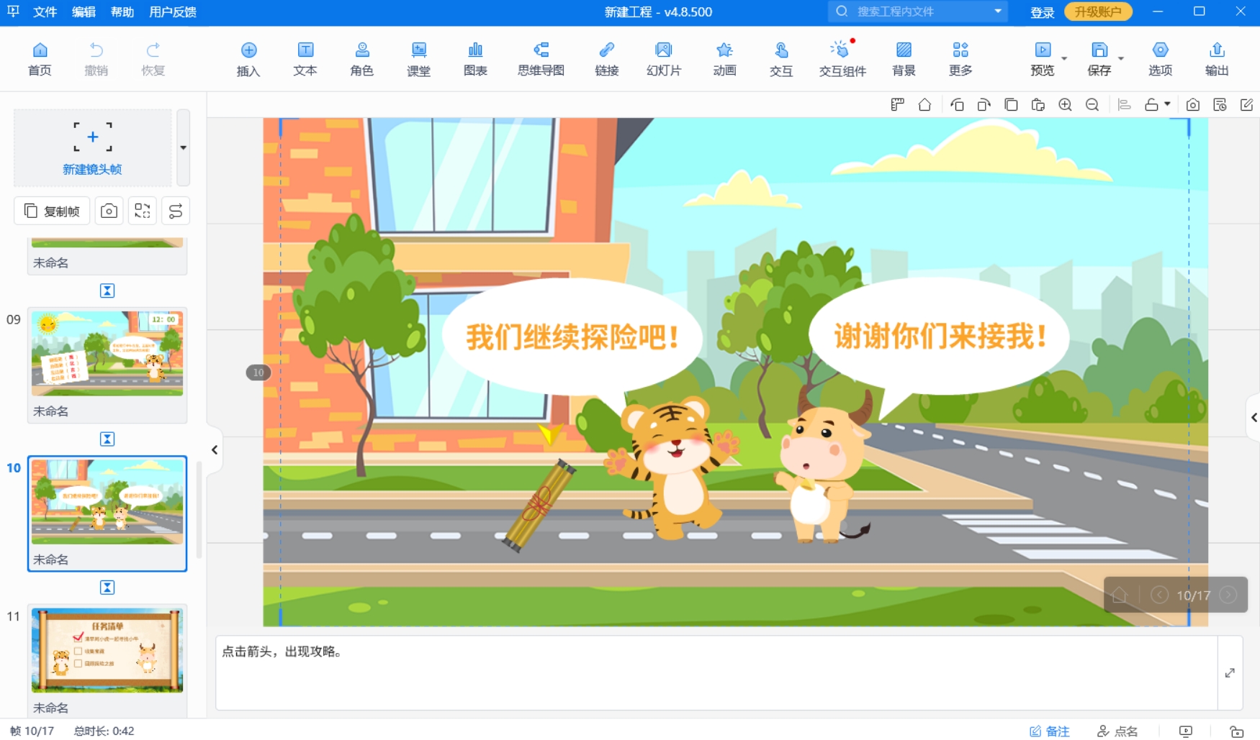
Task: Open the 角色 character library
Action: pyautogui.click(x=361, y=58)
